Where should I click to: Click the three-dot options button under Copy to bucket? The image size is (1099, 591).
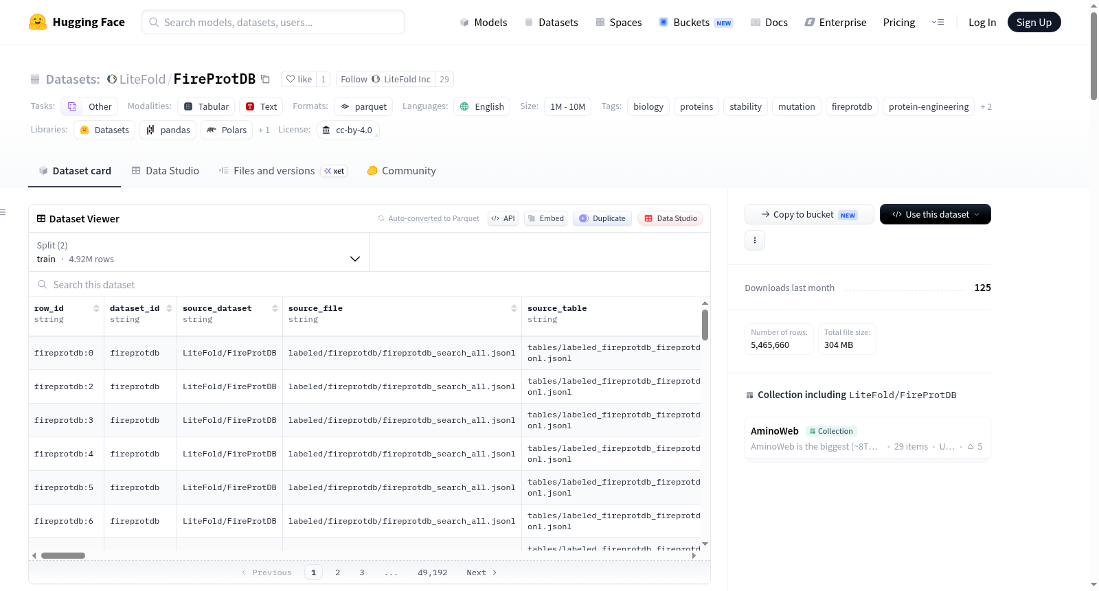pos(755,240)
